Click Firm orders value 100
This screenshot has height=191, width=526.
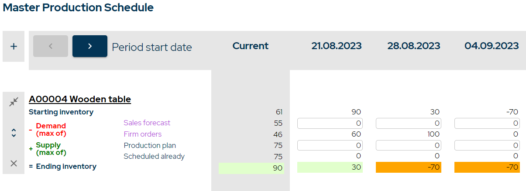pos(433,134)
